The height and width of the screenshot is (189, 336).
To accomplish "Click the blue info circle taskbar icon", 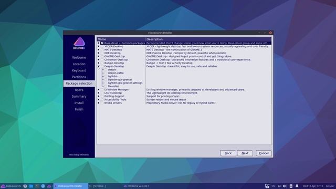I will click(43, 186).
